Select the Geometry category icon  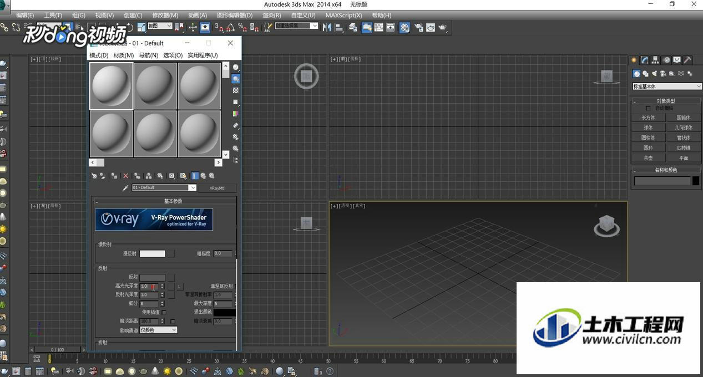[637, 74]
